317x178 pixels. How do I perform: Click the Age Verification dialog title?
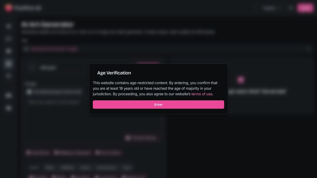point(114,73)
